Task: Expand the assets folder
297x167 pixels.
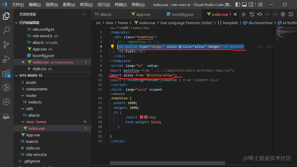Action: click(x=23, y=82)
